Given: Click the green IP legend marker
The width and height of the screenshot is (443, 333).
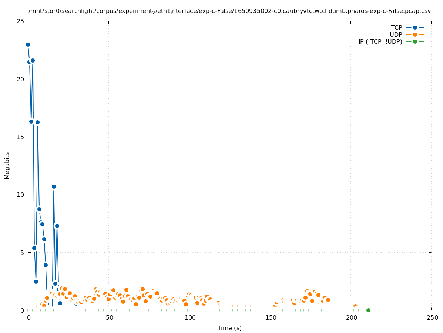Looking at the screenshot, I should pyautogui.click(x=415, y=41).
